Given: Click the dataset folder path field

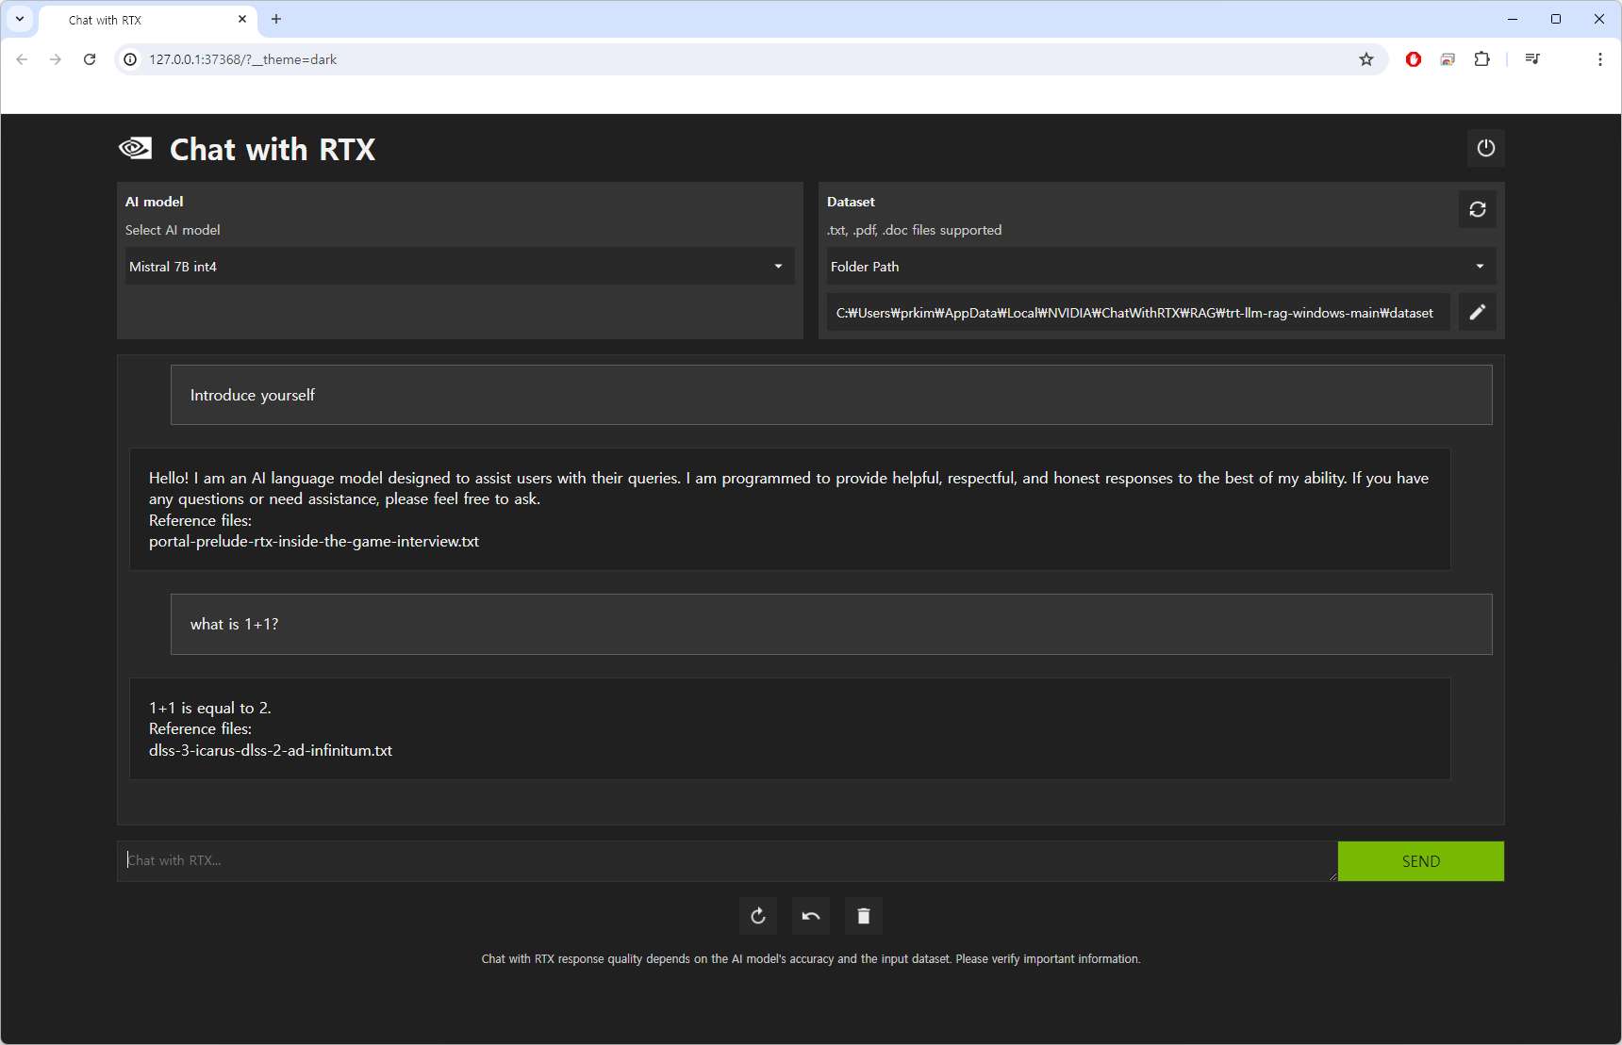Looking at the screenshot, I should pos(1138,313).
